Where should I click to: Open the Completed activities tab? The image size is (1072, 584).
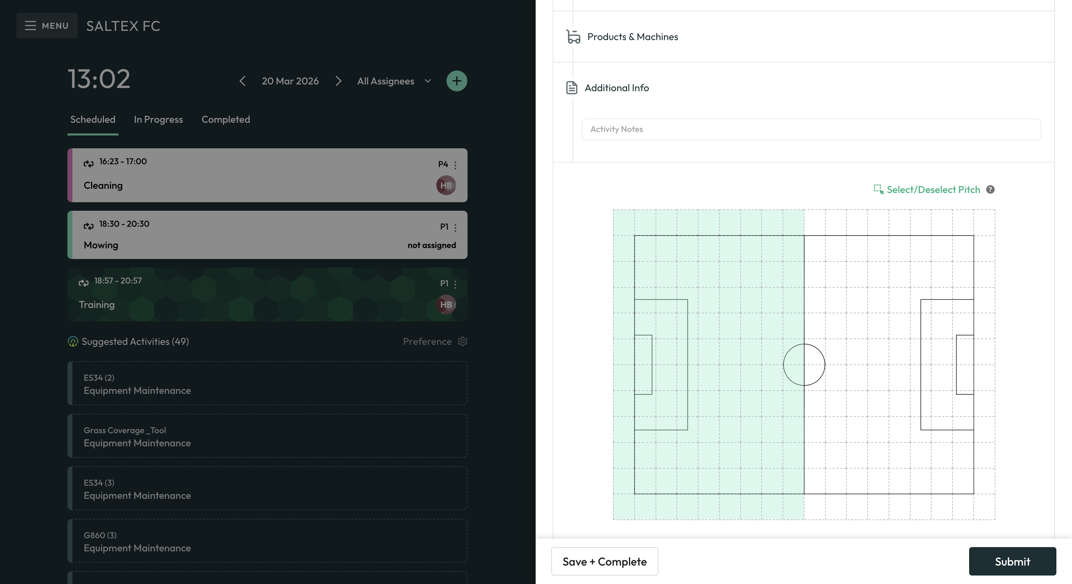226,120
